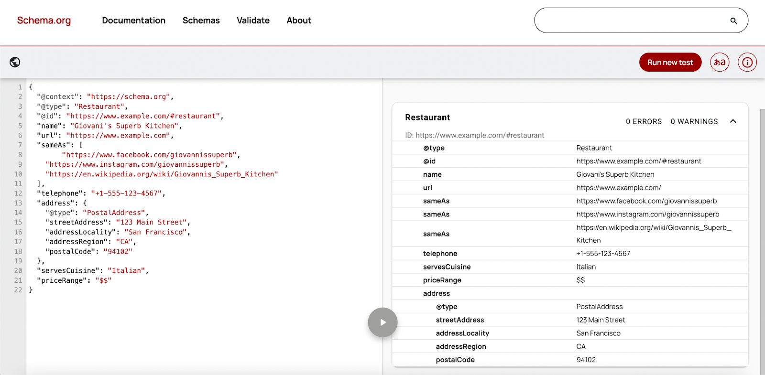765x375 pixels.
Task: Click "Italian" string in code editor
Action: point(126,271)
